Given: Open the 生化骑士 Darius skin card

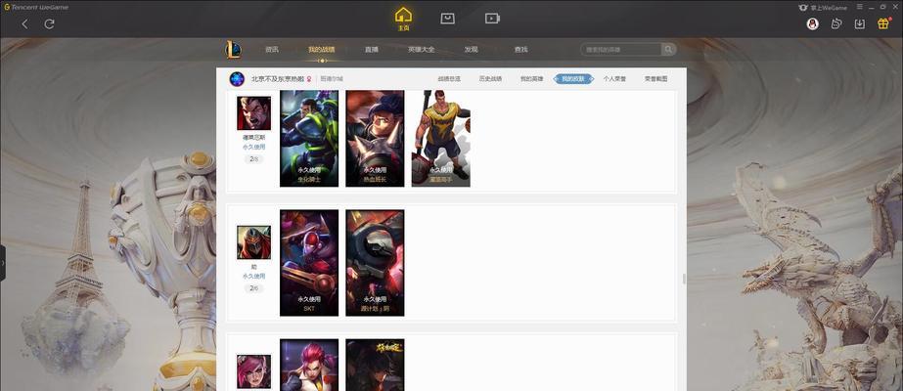Looking at the screenshot, I should point(309,138).
